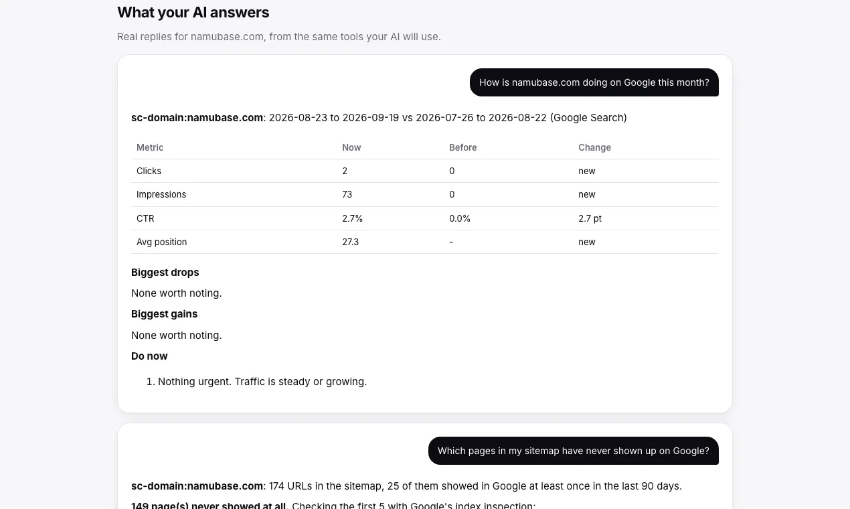The height and width of the screenshot is (509, 850).
Task: Click the "Now" column header
Action: (x=351, y=147)
